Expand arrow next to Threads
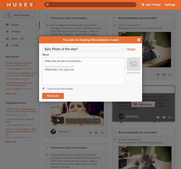The image size is (181, 169). coord(36,31)
